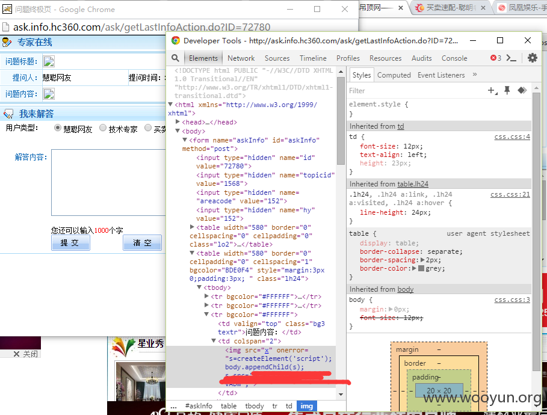Open the Audits panel

click(421, 58)
